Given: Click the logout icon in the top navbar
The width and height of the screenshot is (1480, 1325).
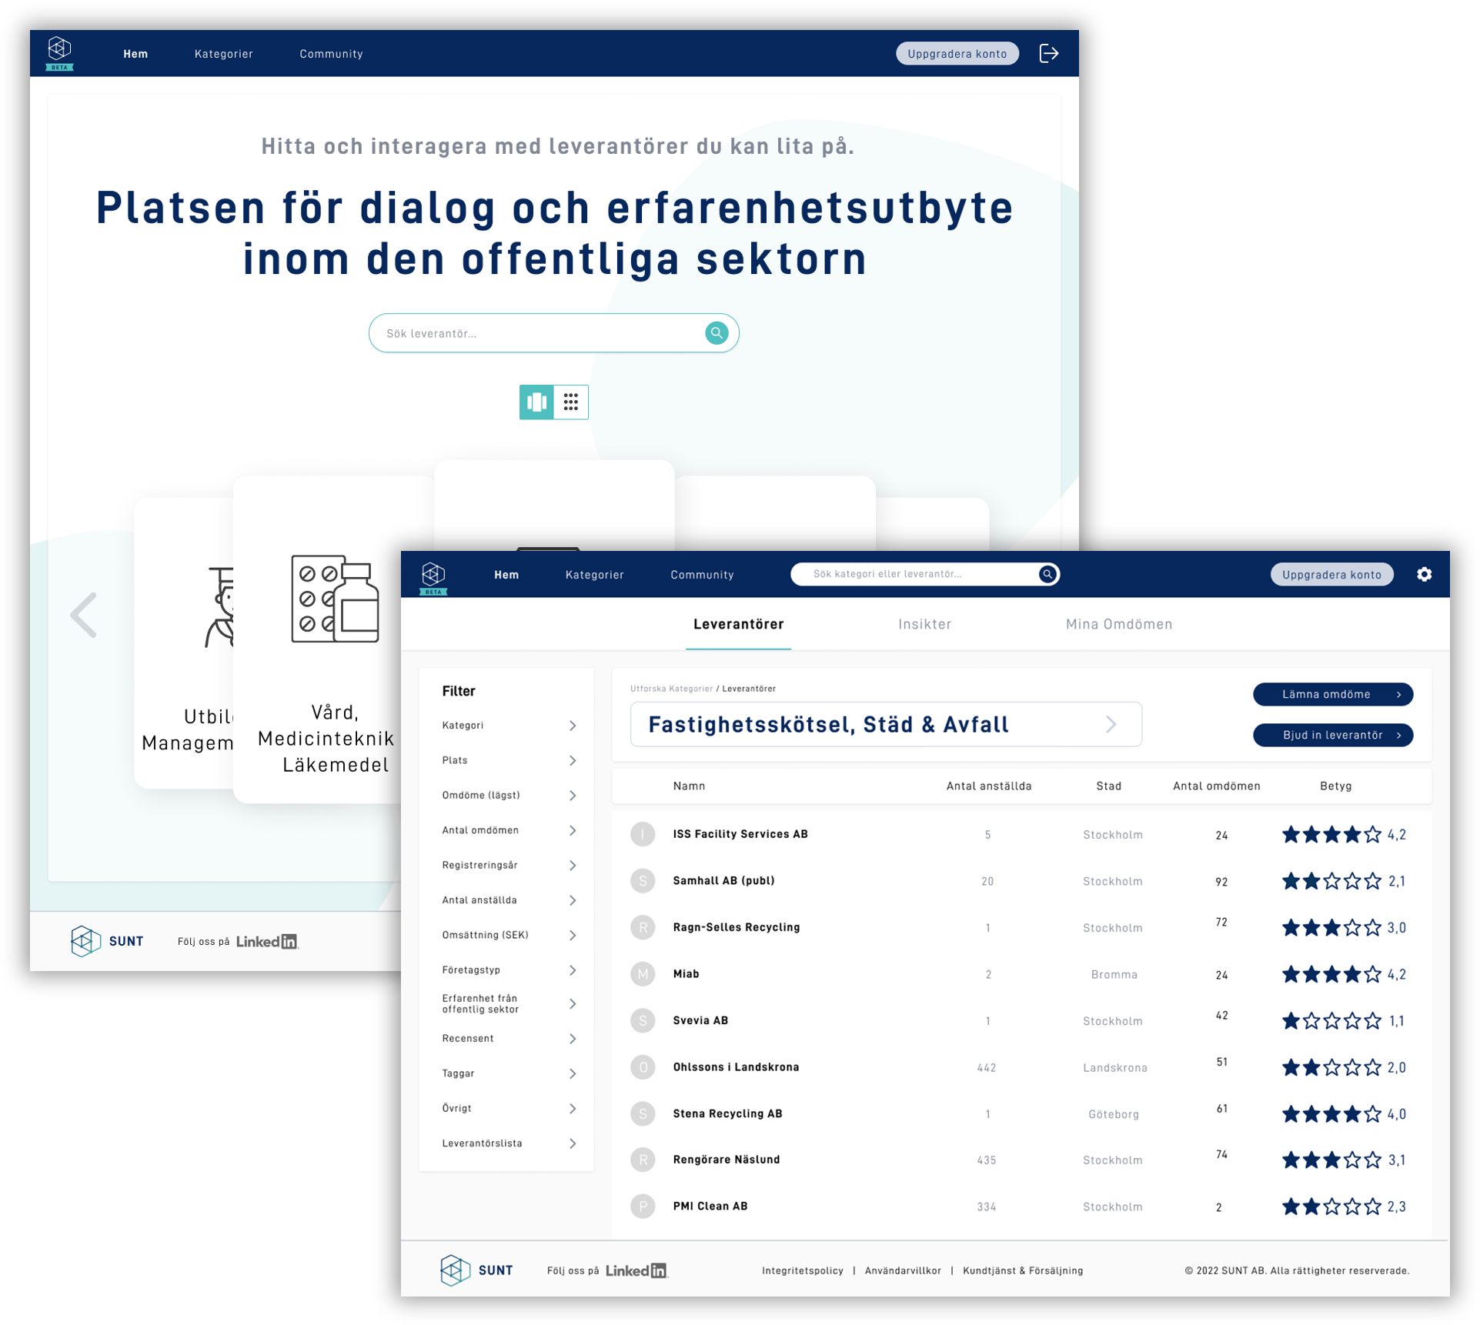Looking at the screenshot, I should click(x=1047, y=53).
